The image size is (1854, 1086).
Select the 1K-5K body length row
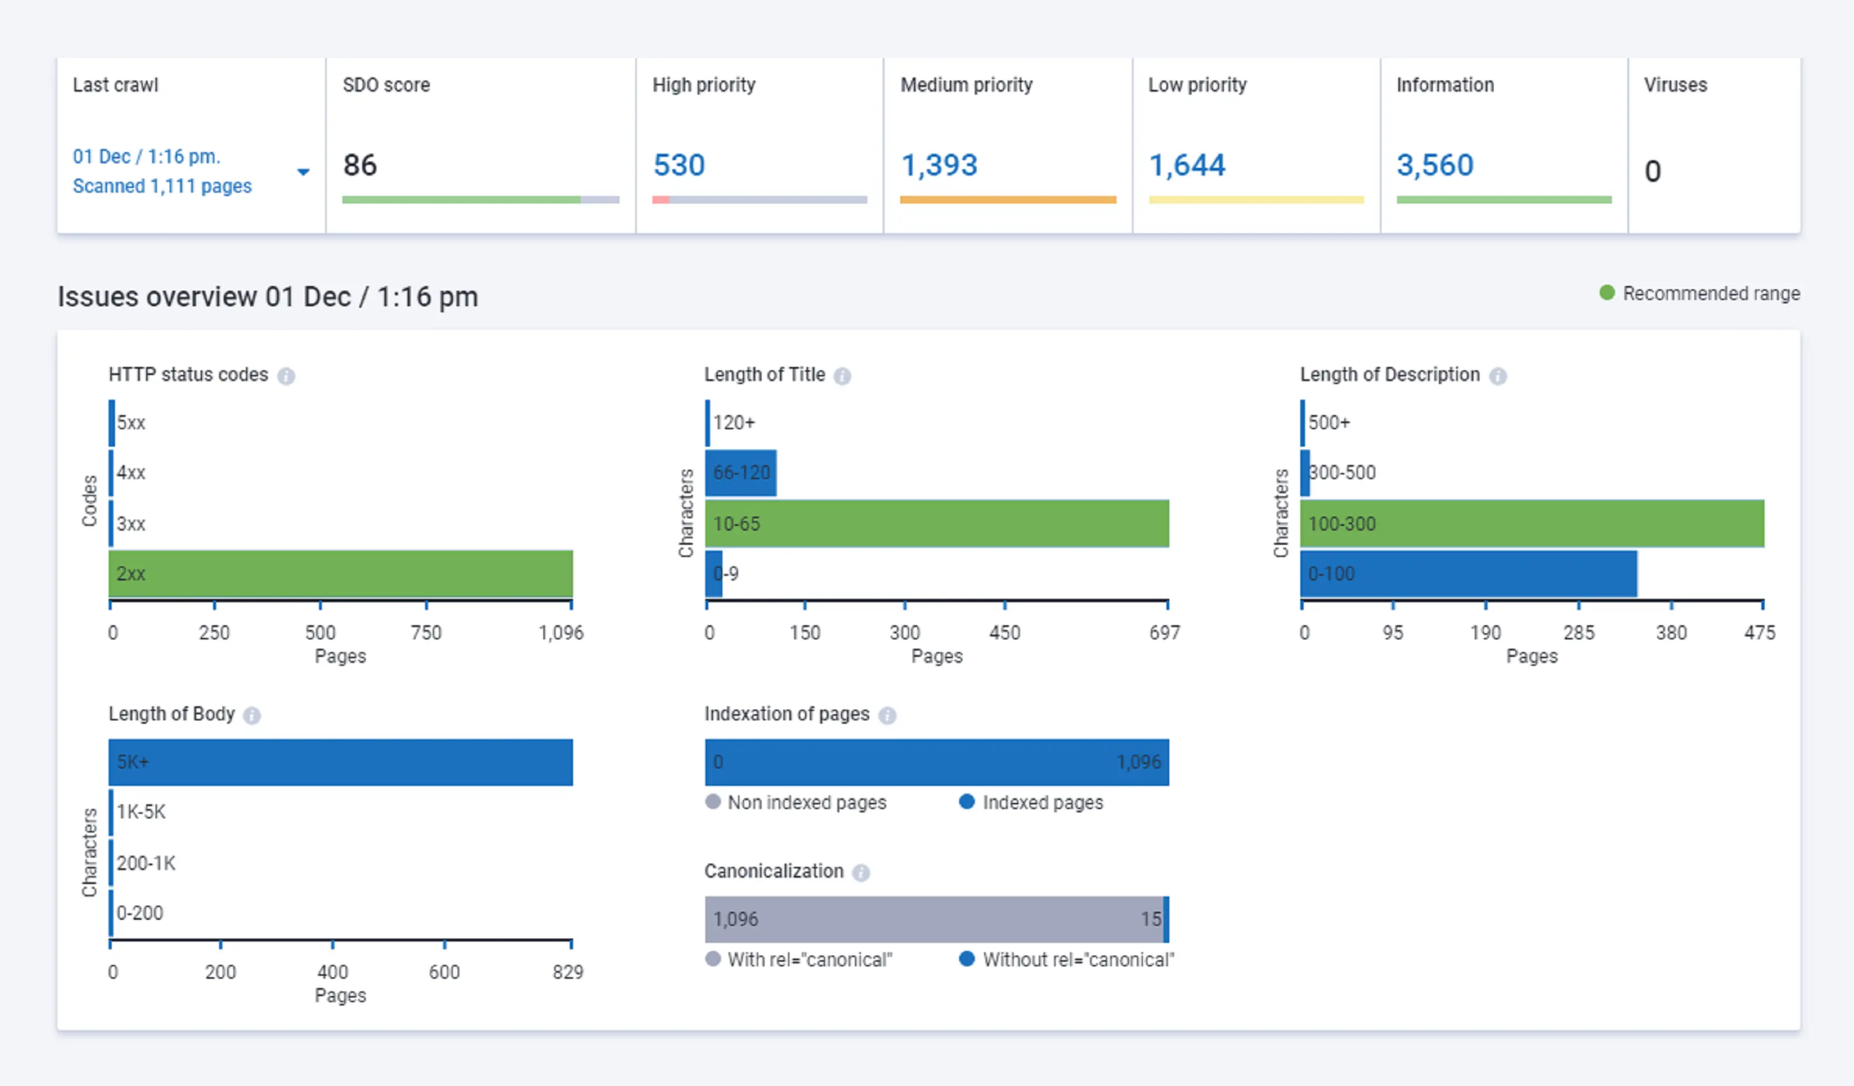click(137, 812)
